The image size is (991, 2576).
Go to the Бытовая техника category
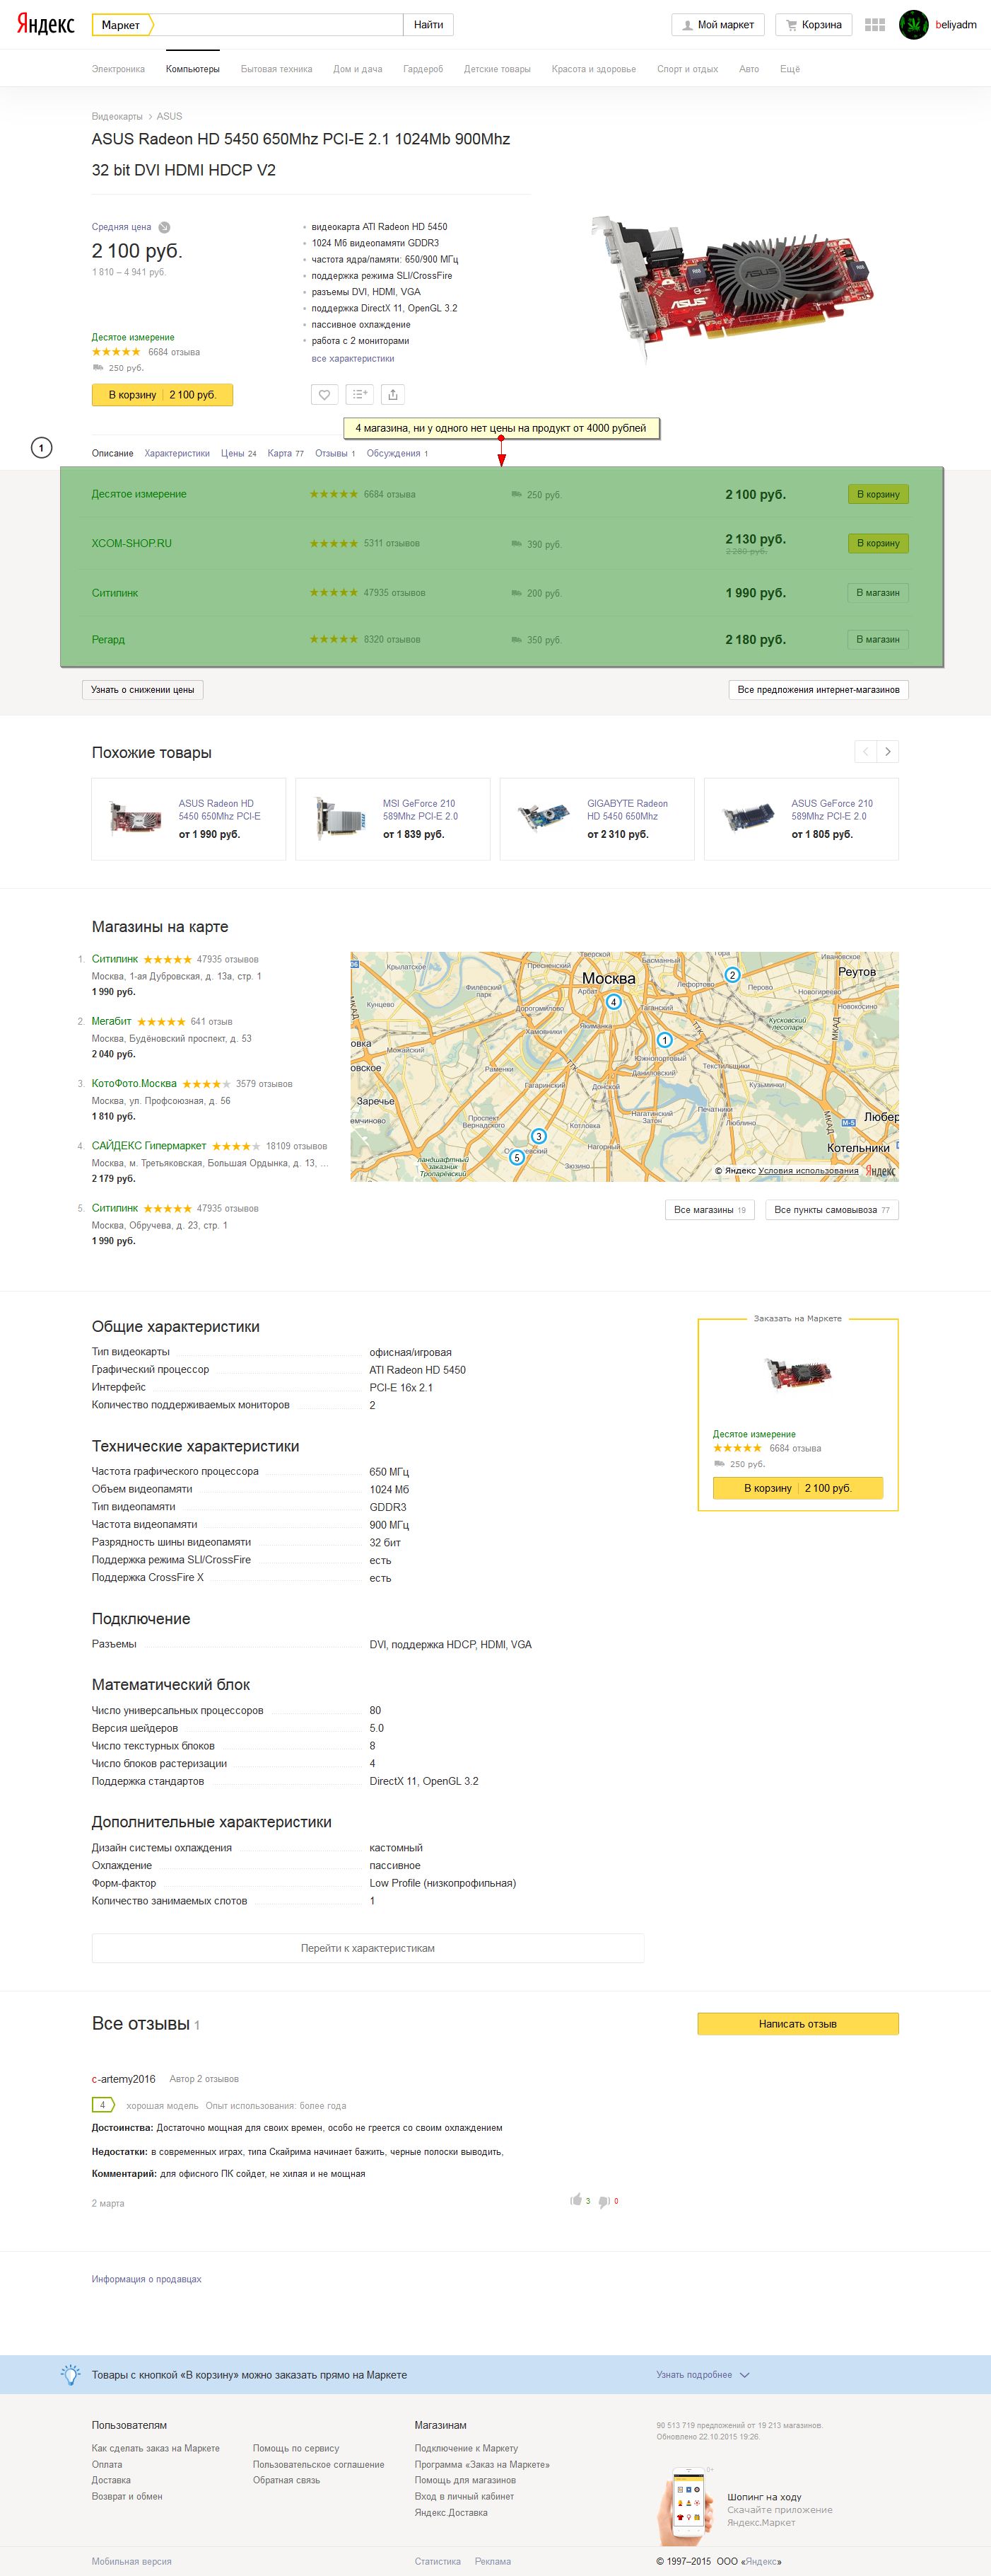(276, 69)
